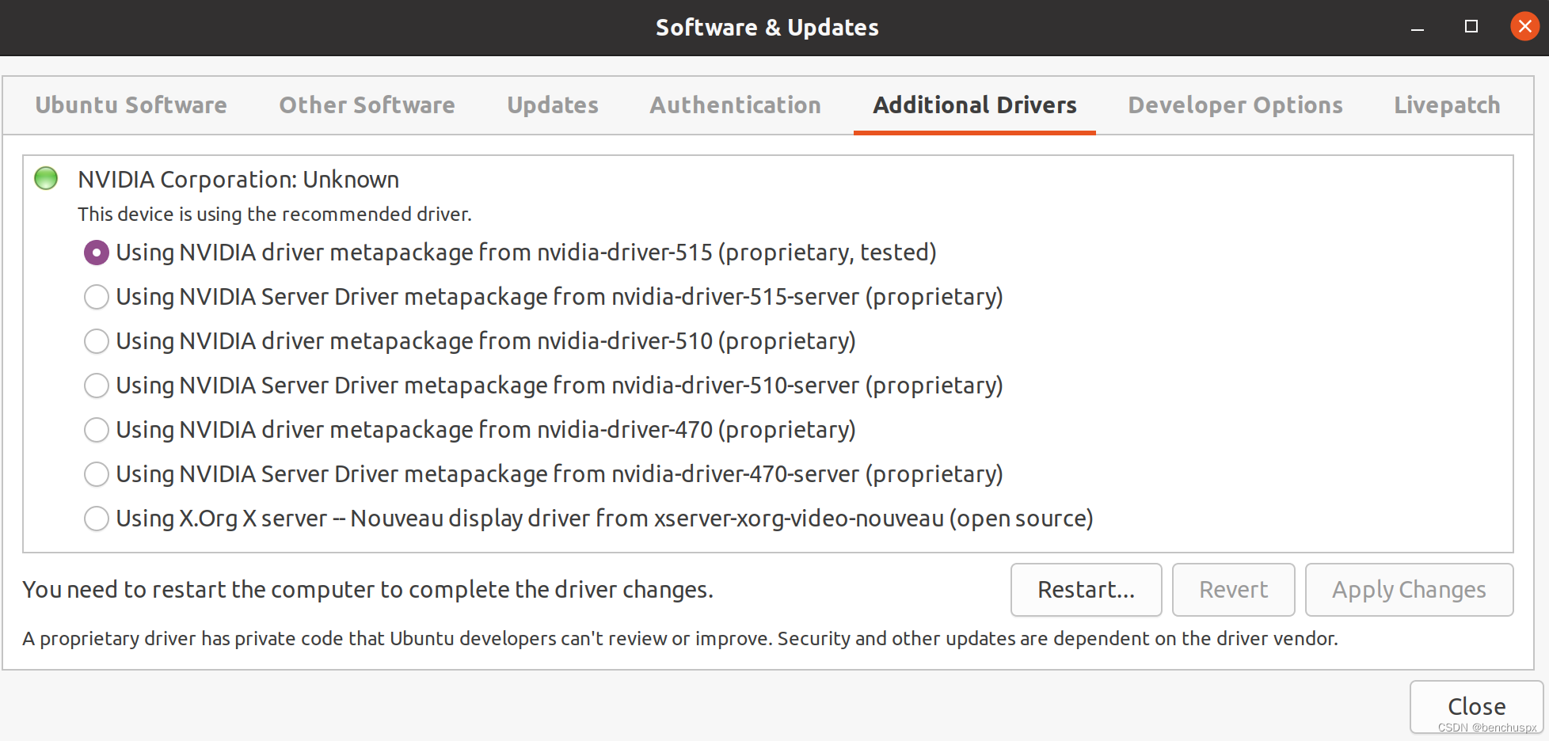
Task: Click the 'NVIDIA Corporation: Unknown' device heading
Action: (238, 180)
